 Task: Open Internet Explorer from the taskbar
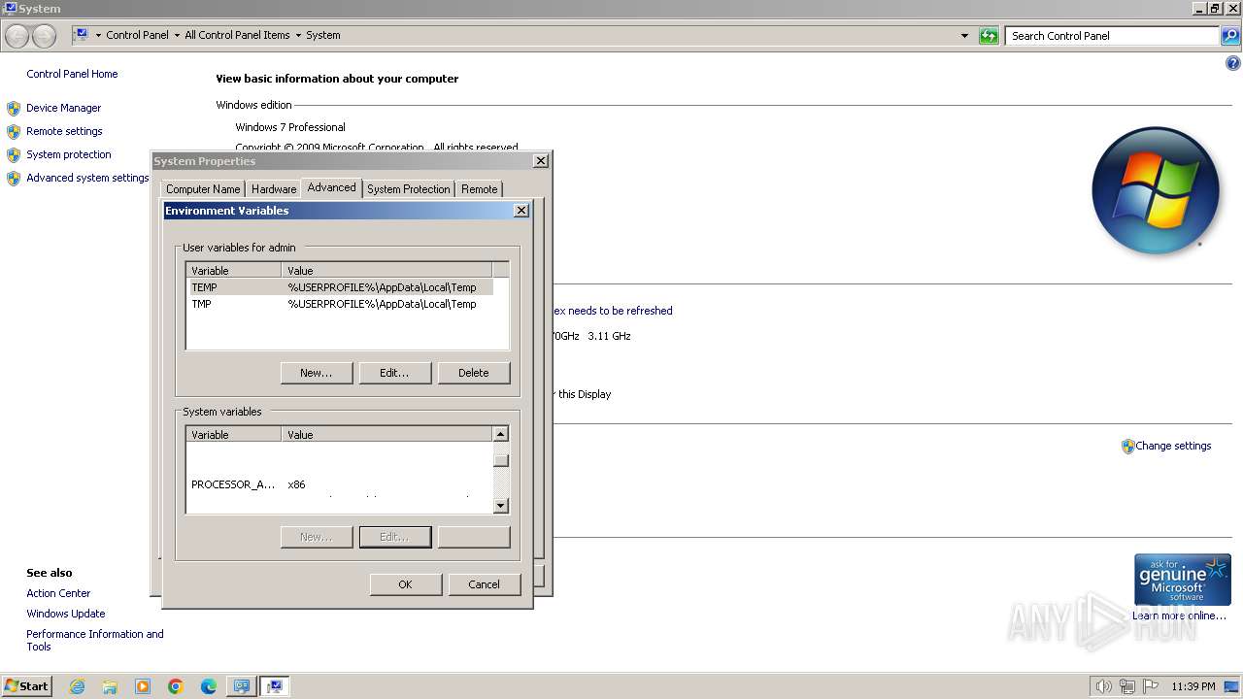77,686
